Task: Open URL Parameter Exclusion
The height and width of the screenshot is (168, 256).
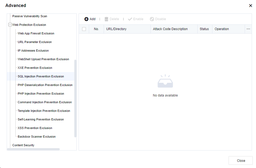Action: (34, 42)
